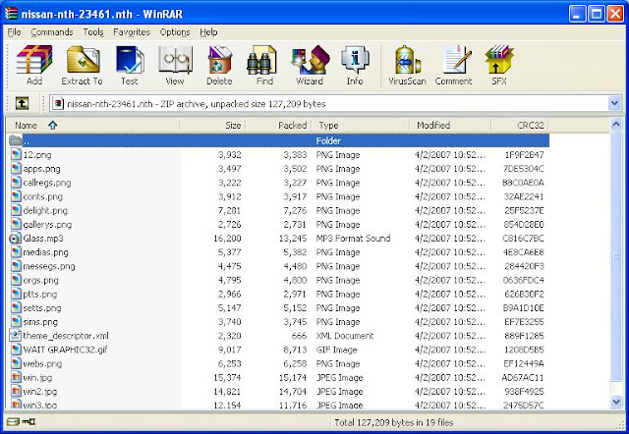
Task: Go up one level with arrow button
Action: point(22,103)
